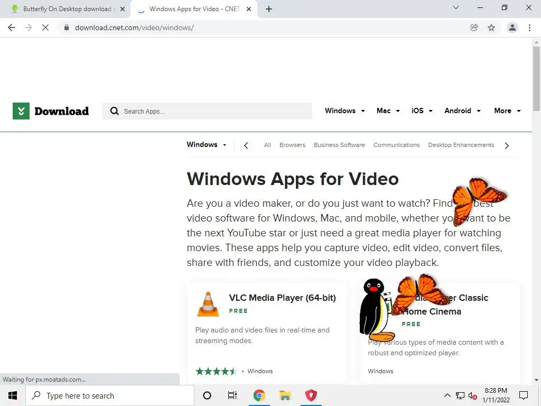The width and height of the screenshot is (541, 406).
Task: Select the Desktop Enhancements category
Action: (x=461, y=145)
